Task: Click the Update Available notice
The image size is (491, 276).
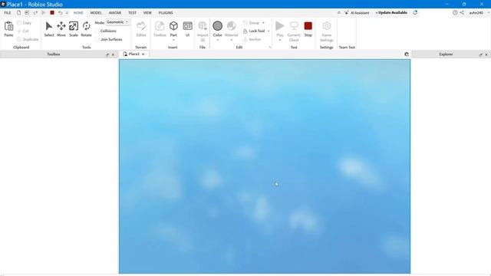Action: 391,12
